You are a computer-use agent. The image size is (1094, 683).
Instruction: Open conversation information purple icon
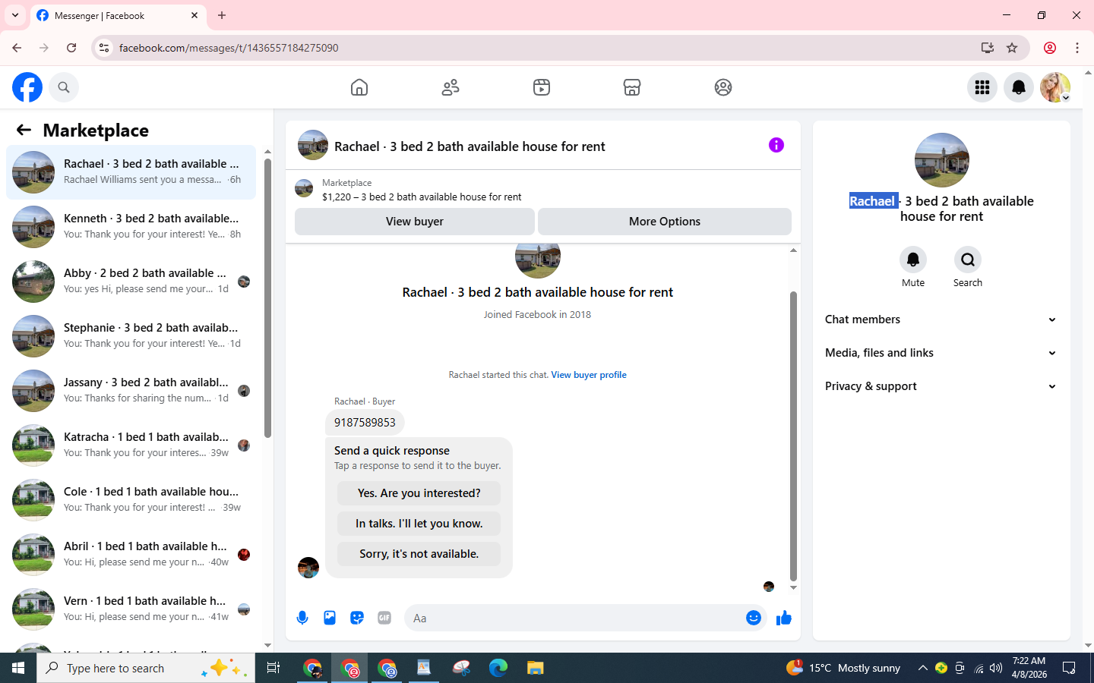click(x=776, y=145)
